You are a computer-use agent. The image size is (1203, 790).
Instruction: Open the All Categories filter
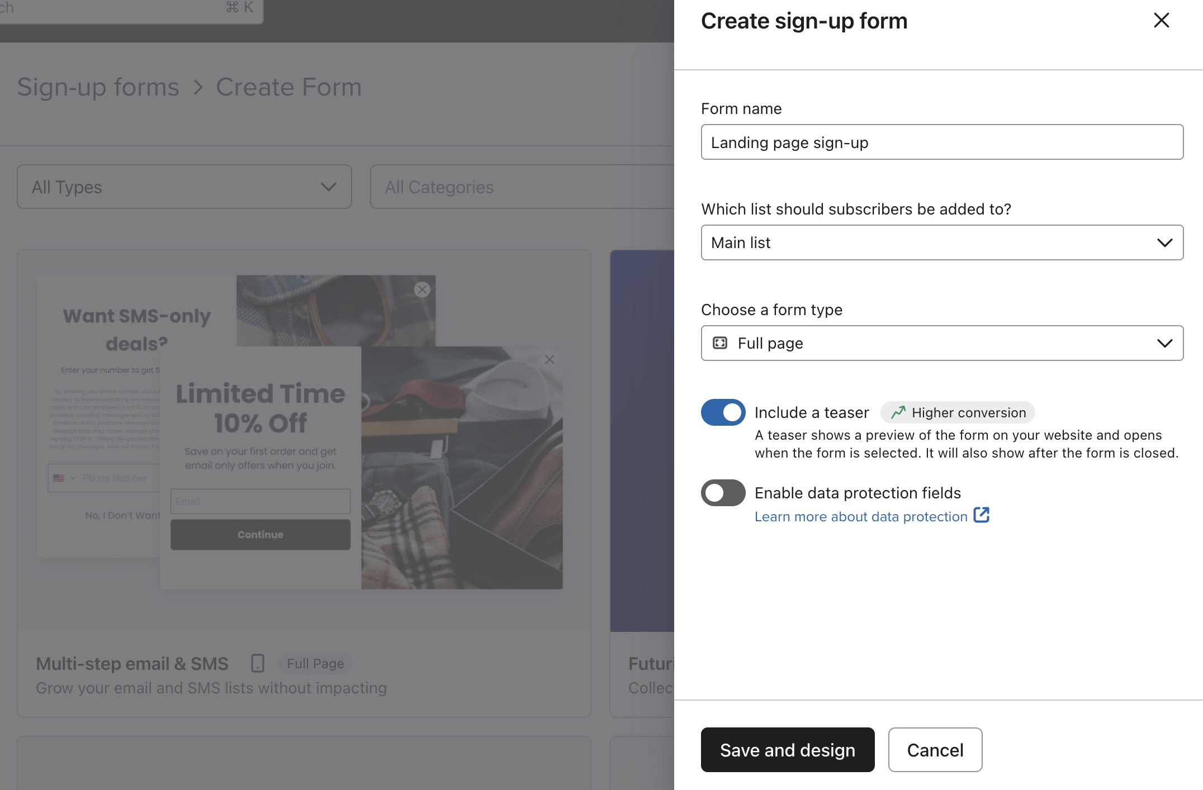coord(520,187)
